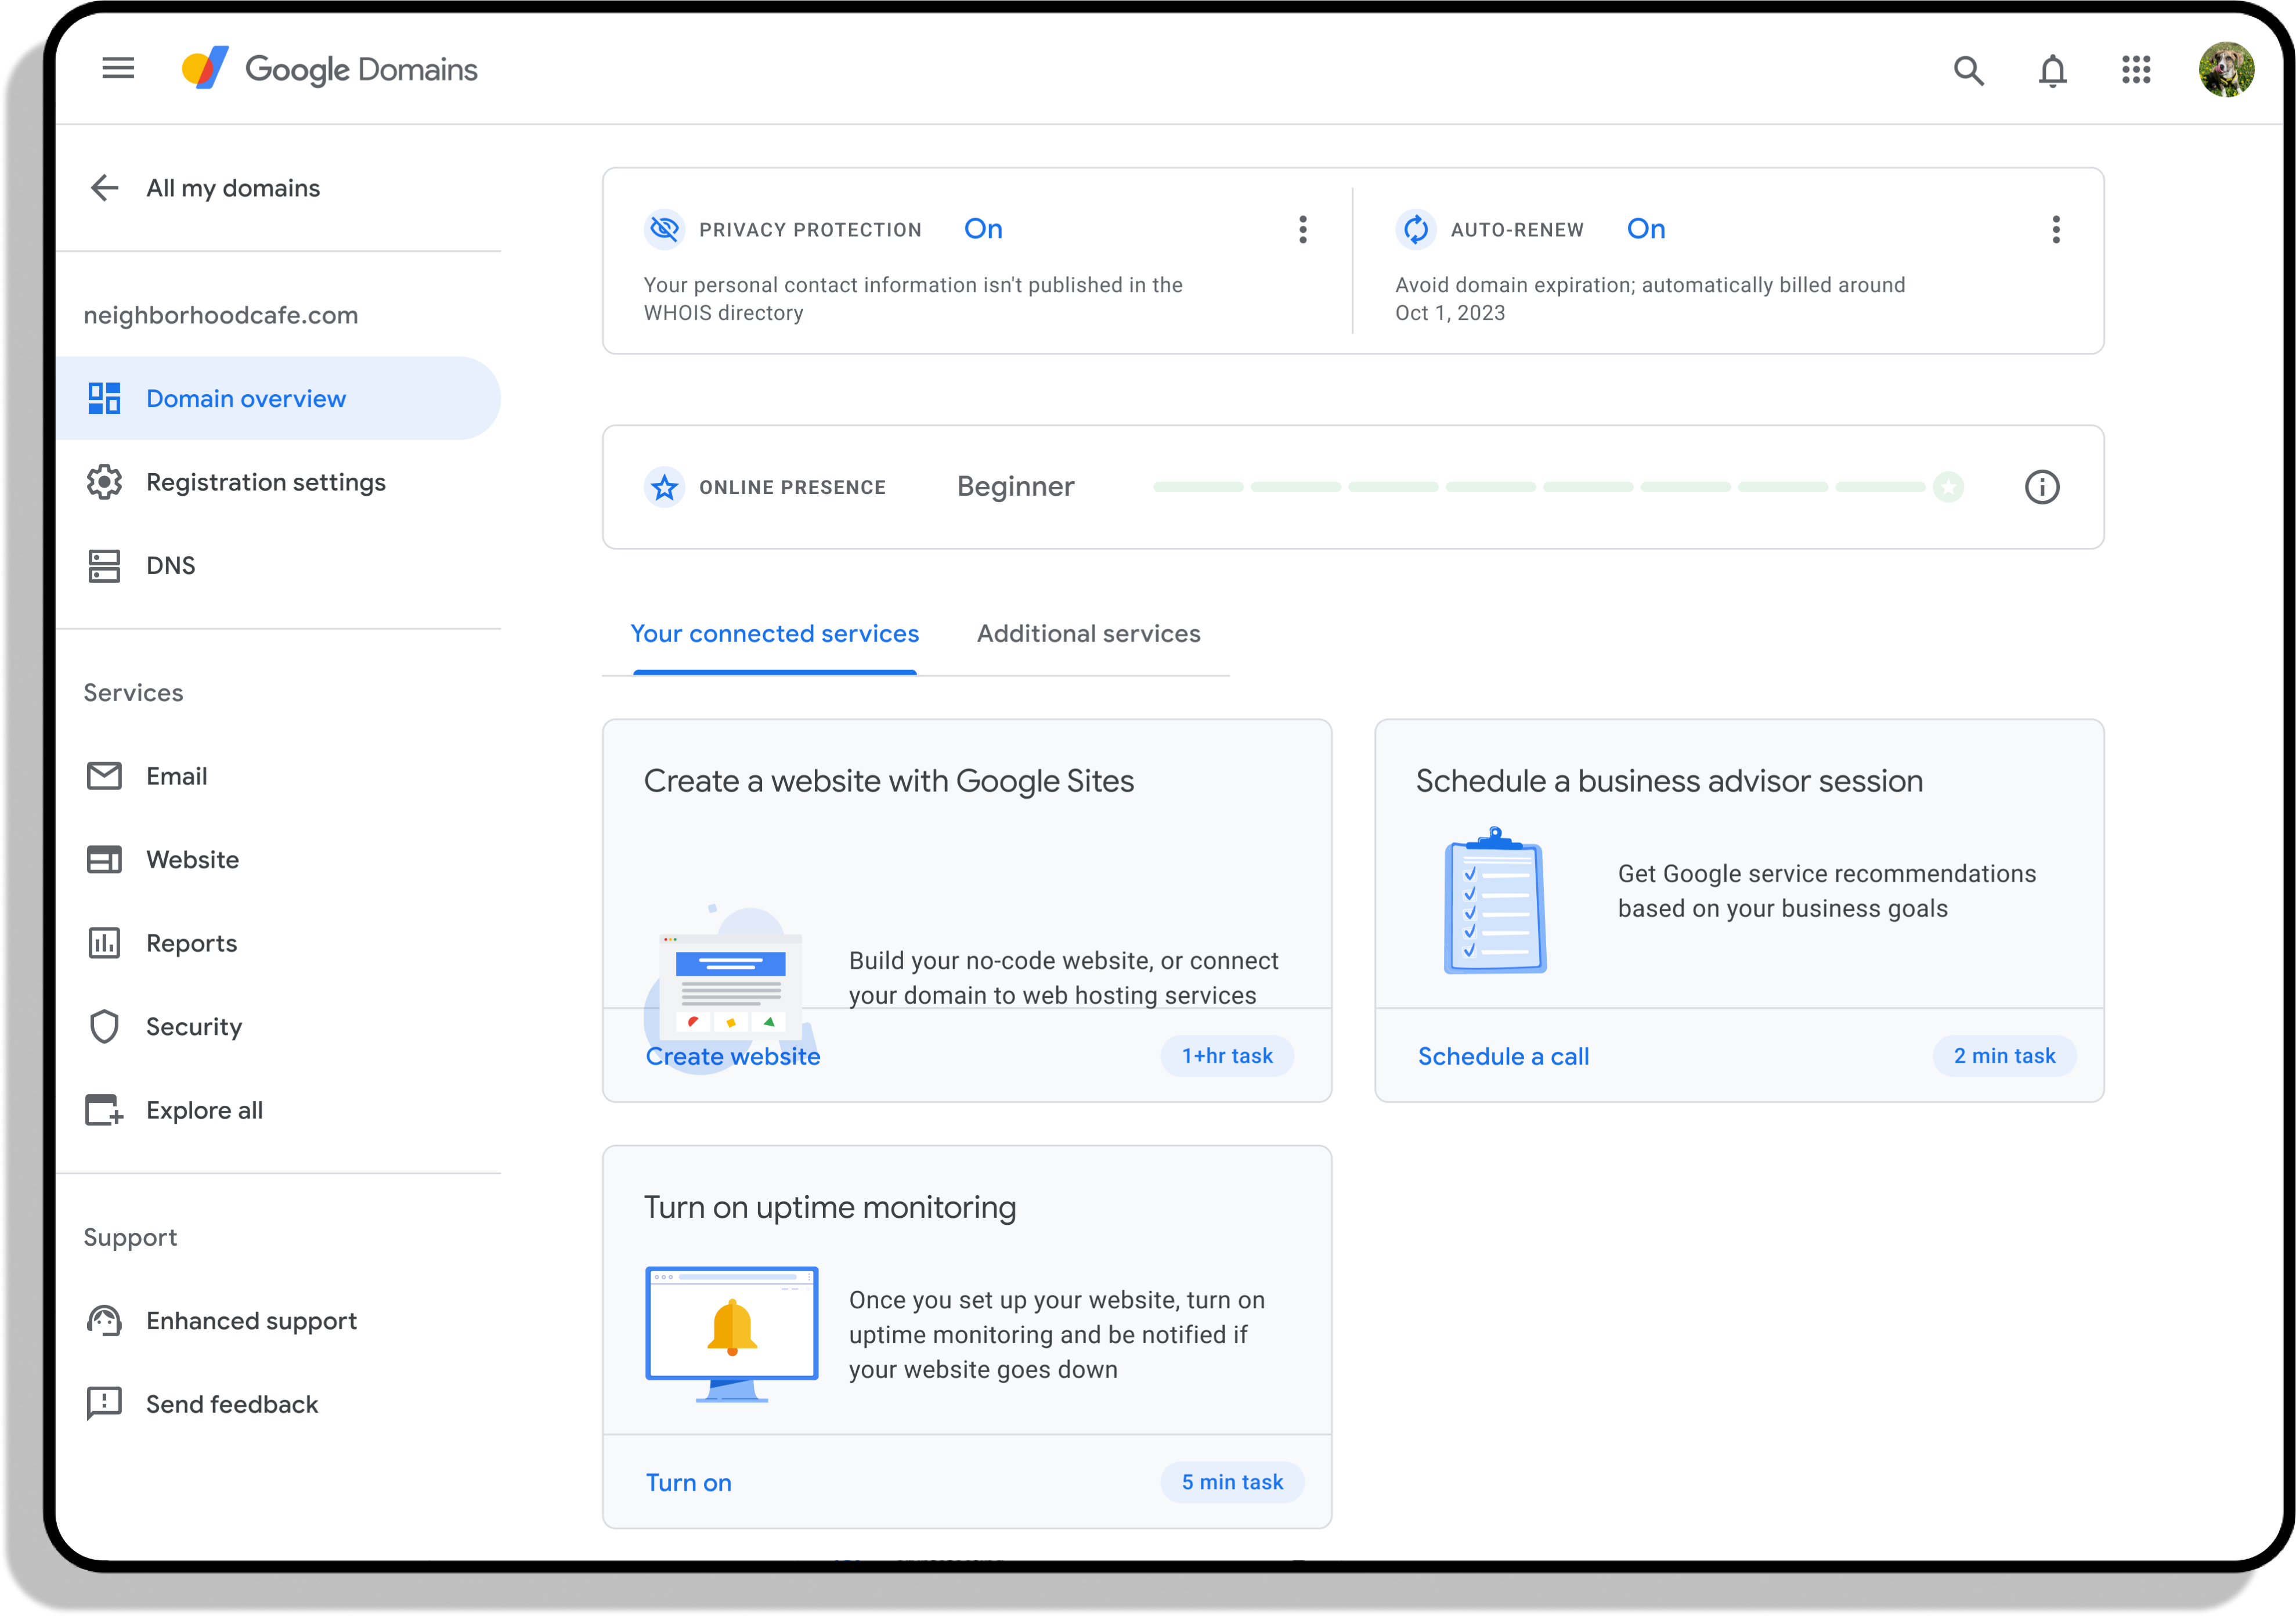Open online presence info icon
Viewport: 2296px width, 1616px height.
(2042, 487)
